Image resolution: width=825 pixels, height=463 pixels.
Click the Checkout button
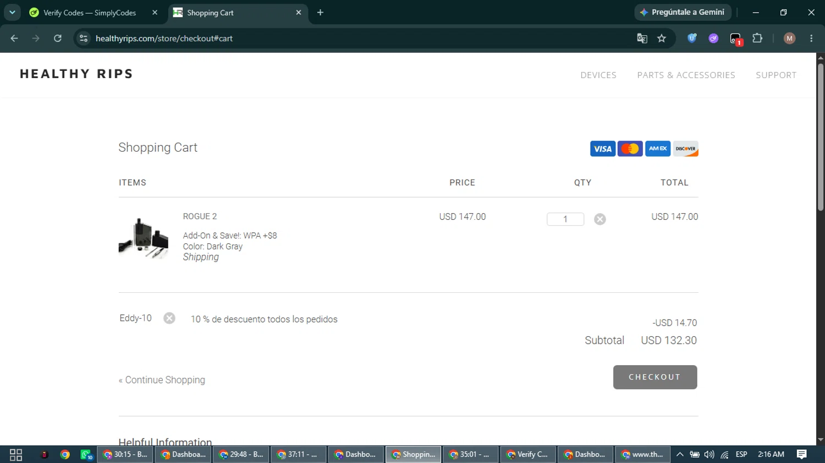655,377
